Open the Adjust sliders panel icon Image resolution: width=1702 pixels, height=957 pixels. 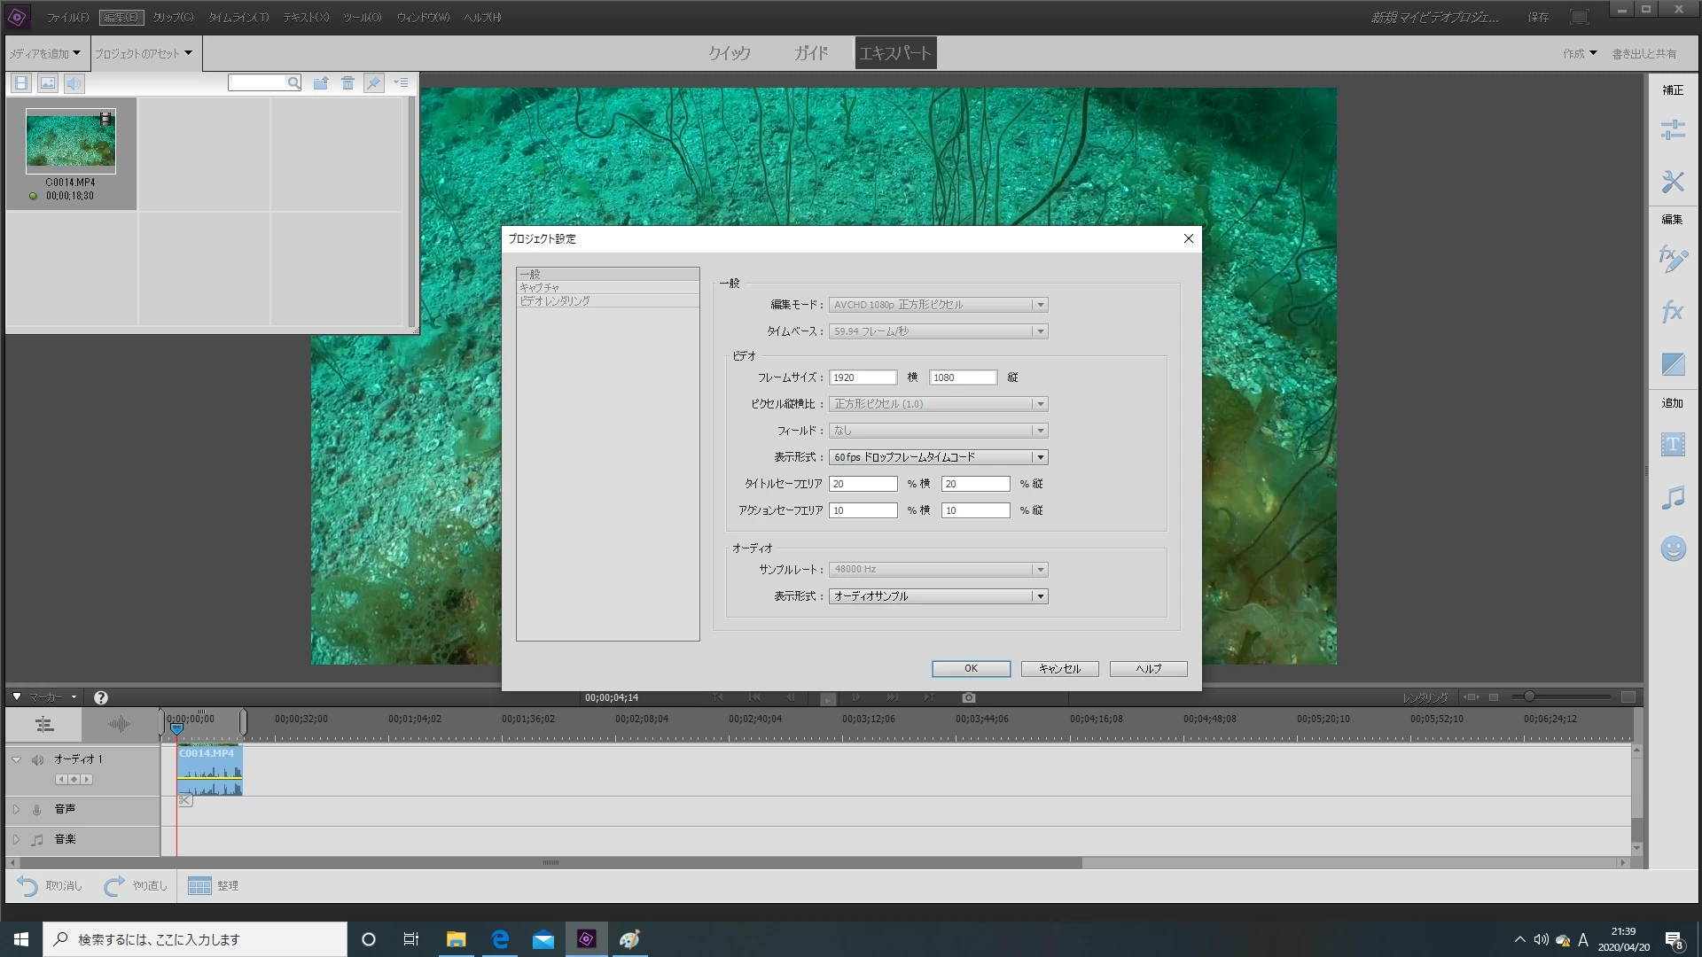pos(1673,131)
